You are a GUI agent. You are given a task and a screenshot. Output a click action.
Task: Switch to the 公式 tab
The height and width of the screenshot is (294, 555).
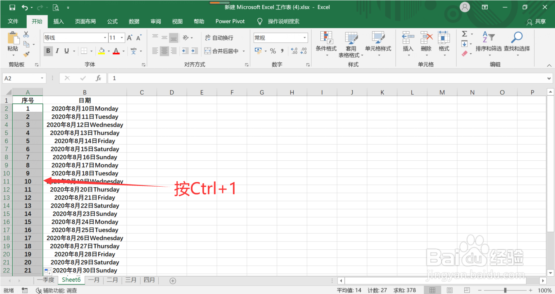coord(112,21)
